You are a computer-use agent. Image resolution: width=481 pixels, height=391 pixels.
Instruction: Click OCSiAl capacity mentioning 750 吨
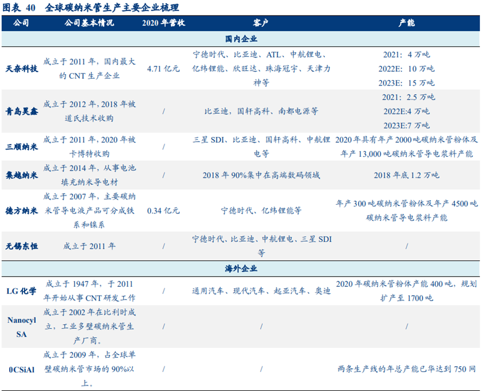(407, 369)
